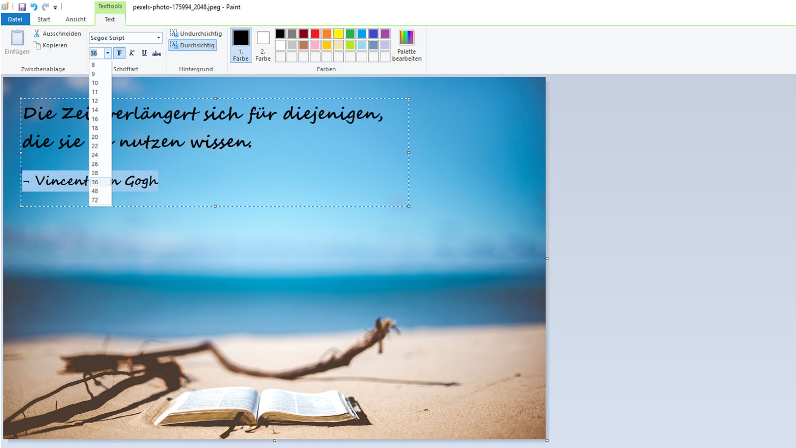796x448 pixels.
Task: Click the undo arrow icon
Action: [34, 7]
